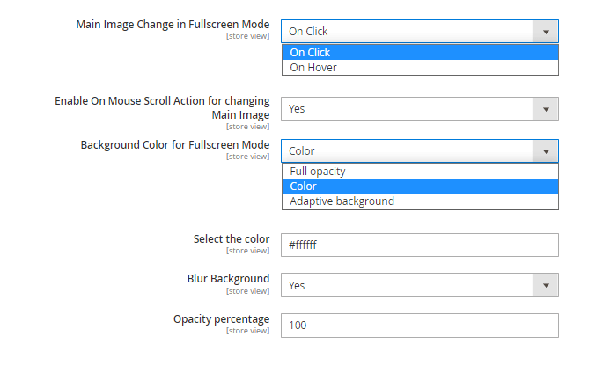Viewport: 603px width, 366px height.
Task: Open Background Color for Fullscreen Mode select
Action: pyautogui.click(x=420, y=151)
